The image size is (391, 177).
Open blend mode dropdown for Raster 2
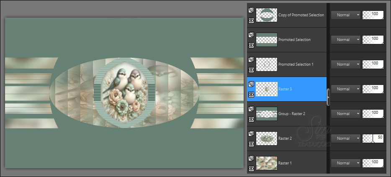tap(345, 139)
